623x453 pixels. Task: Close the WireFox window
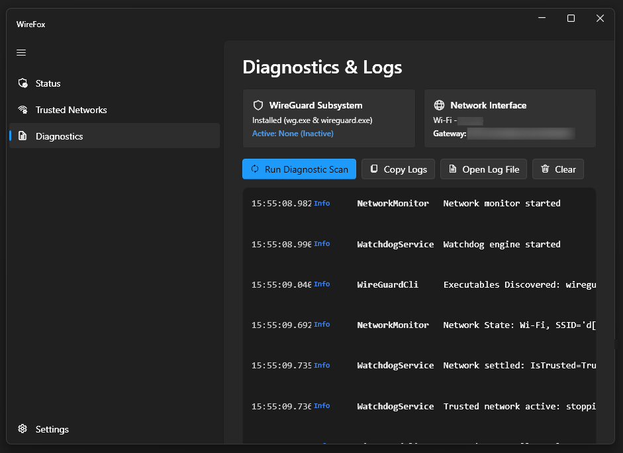[600, 18]
